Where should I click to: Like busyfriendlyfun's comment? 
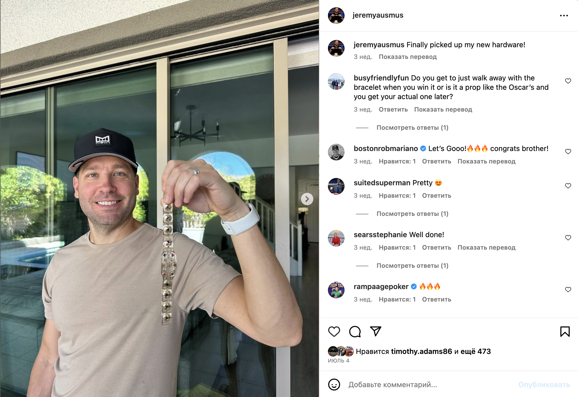point(568,81)
